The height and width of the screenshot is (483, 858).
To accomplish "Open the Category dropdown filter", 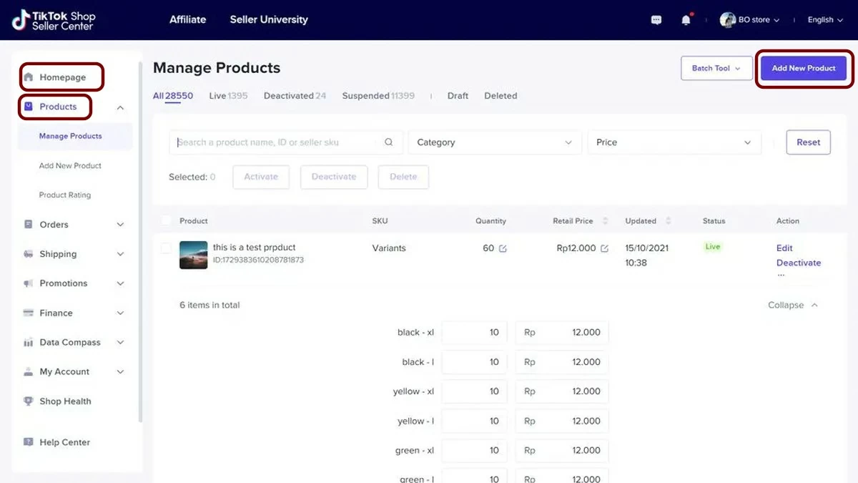I will tap(494, 142).
